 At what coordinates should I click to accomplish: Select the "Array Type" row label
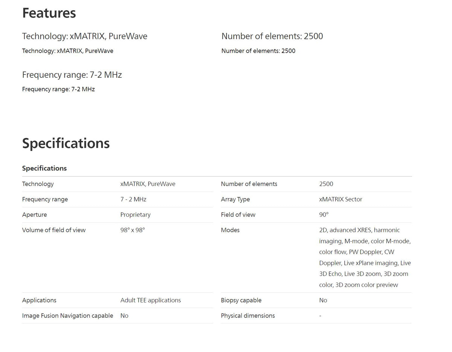tap(235, 199)
